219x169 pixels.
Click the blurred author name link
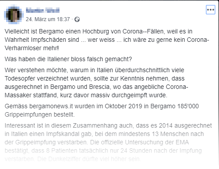click(43, 10)
